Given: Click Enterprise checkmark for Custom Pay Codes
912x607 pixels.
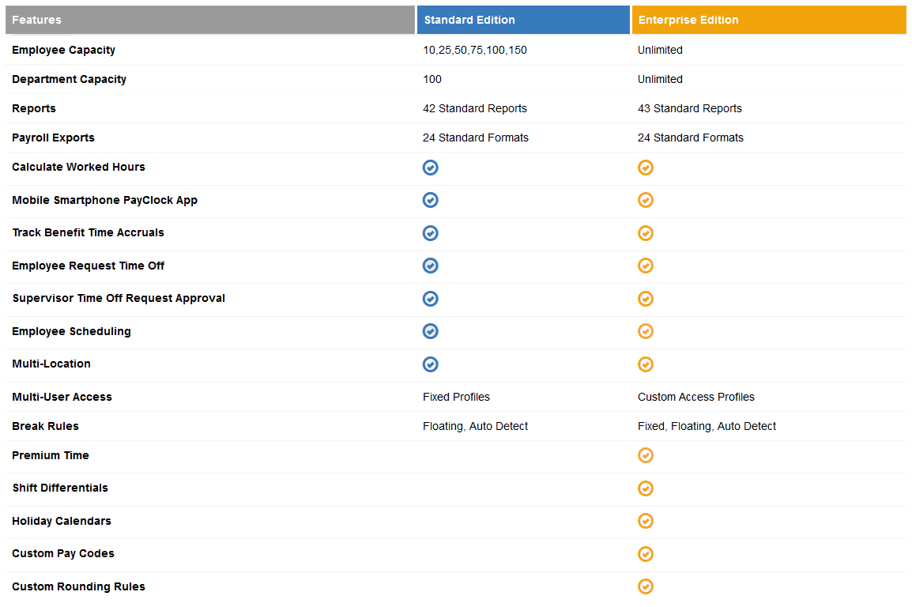Looking at the screenshot, I should click(646, 554).
